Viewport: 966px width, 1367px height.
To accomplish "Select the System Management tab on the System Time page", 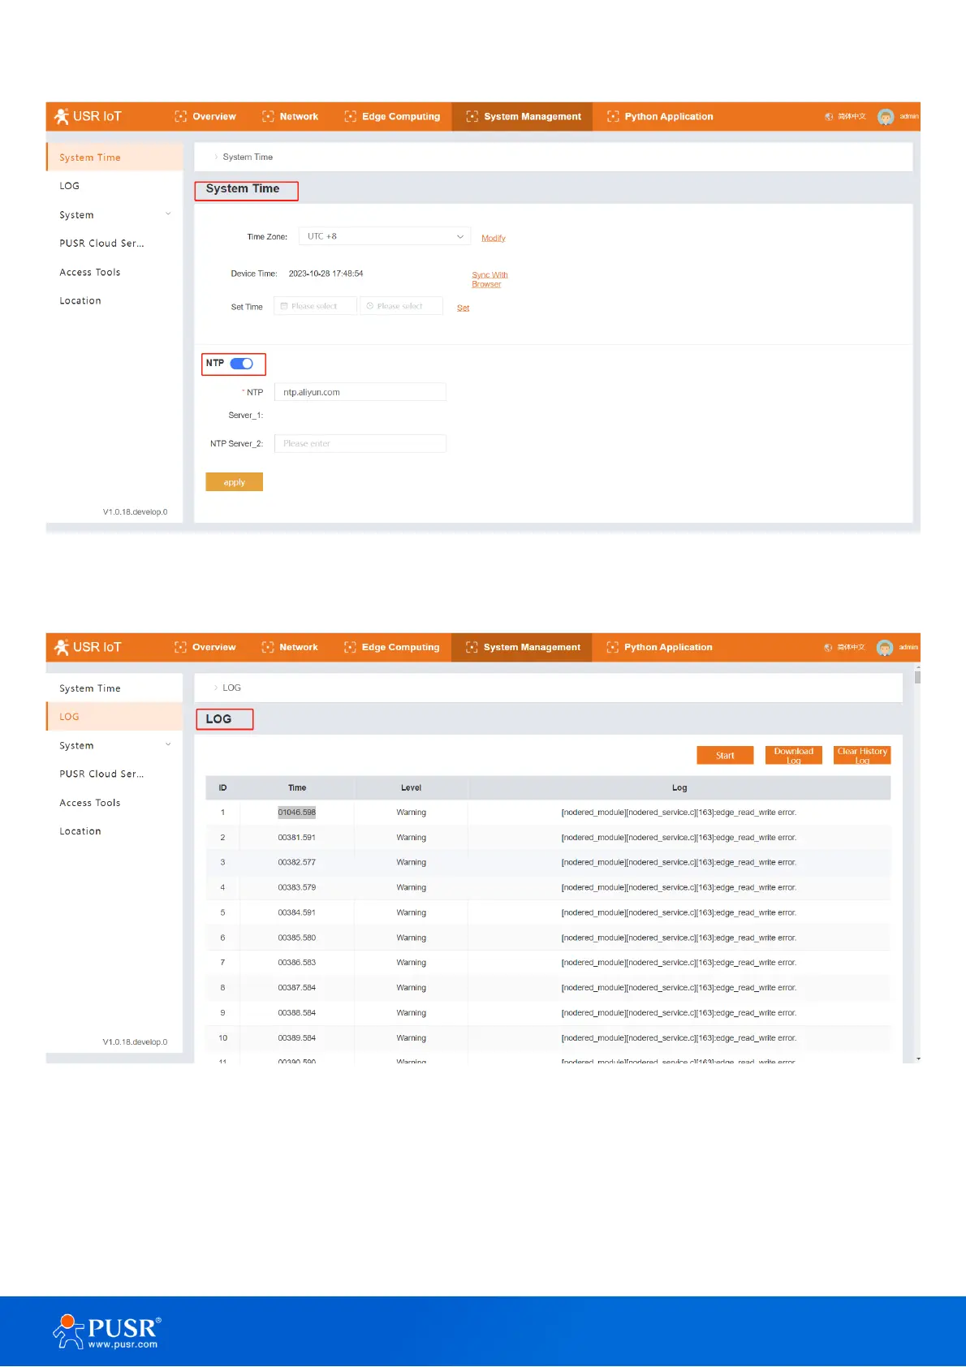I will coord(523,117).
